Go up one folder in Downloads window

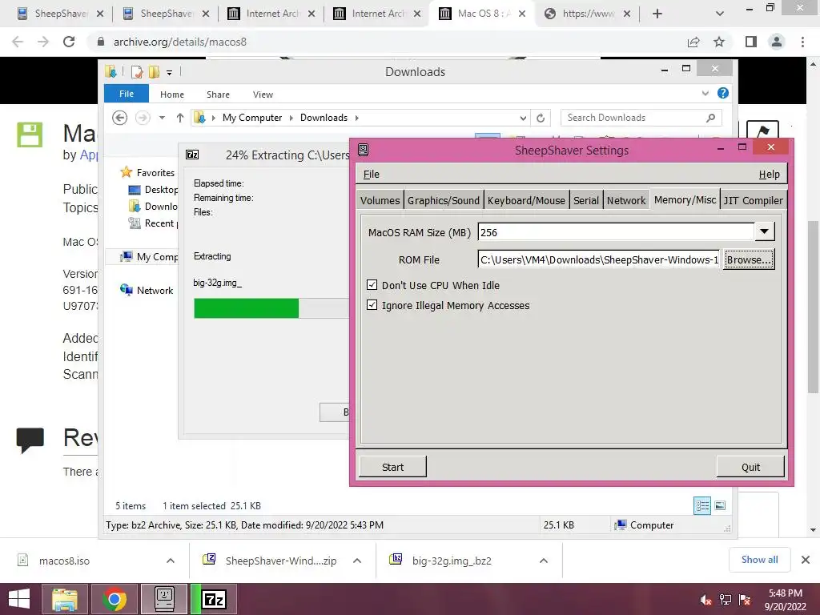point(180,118)
